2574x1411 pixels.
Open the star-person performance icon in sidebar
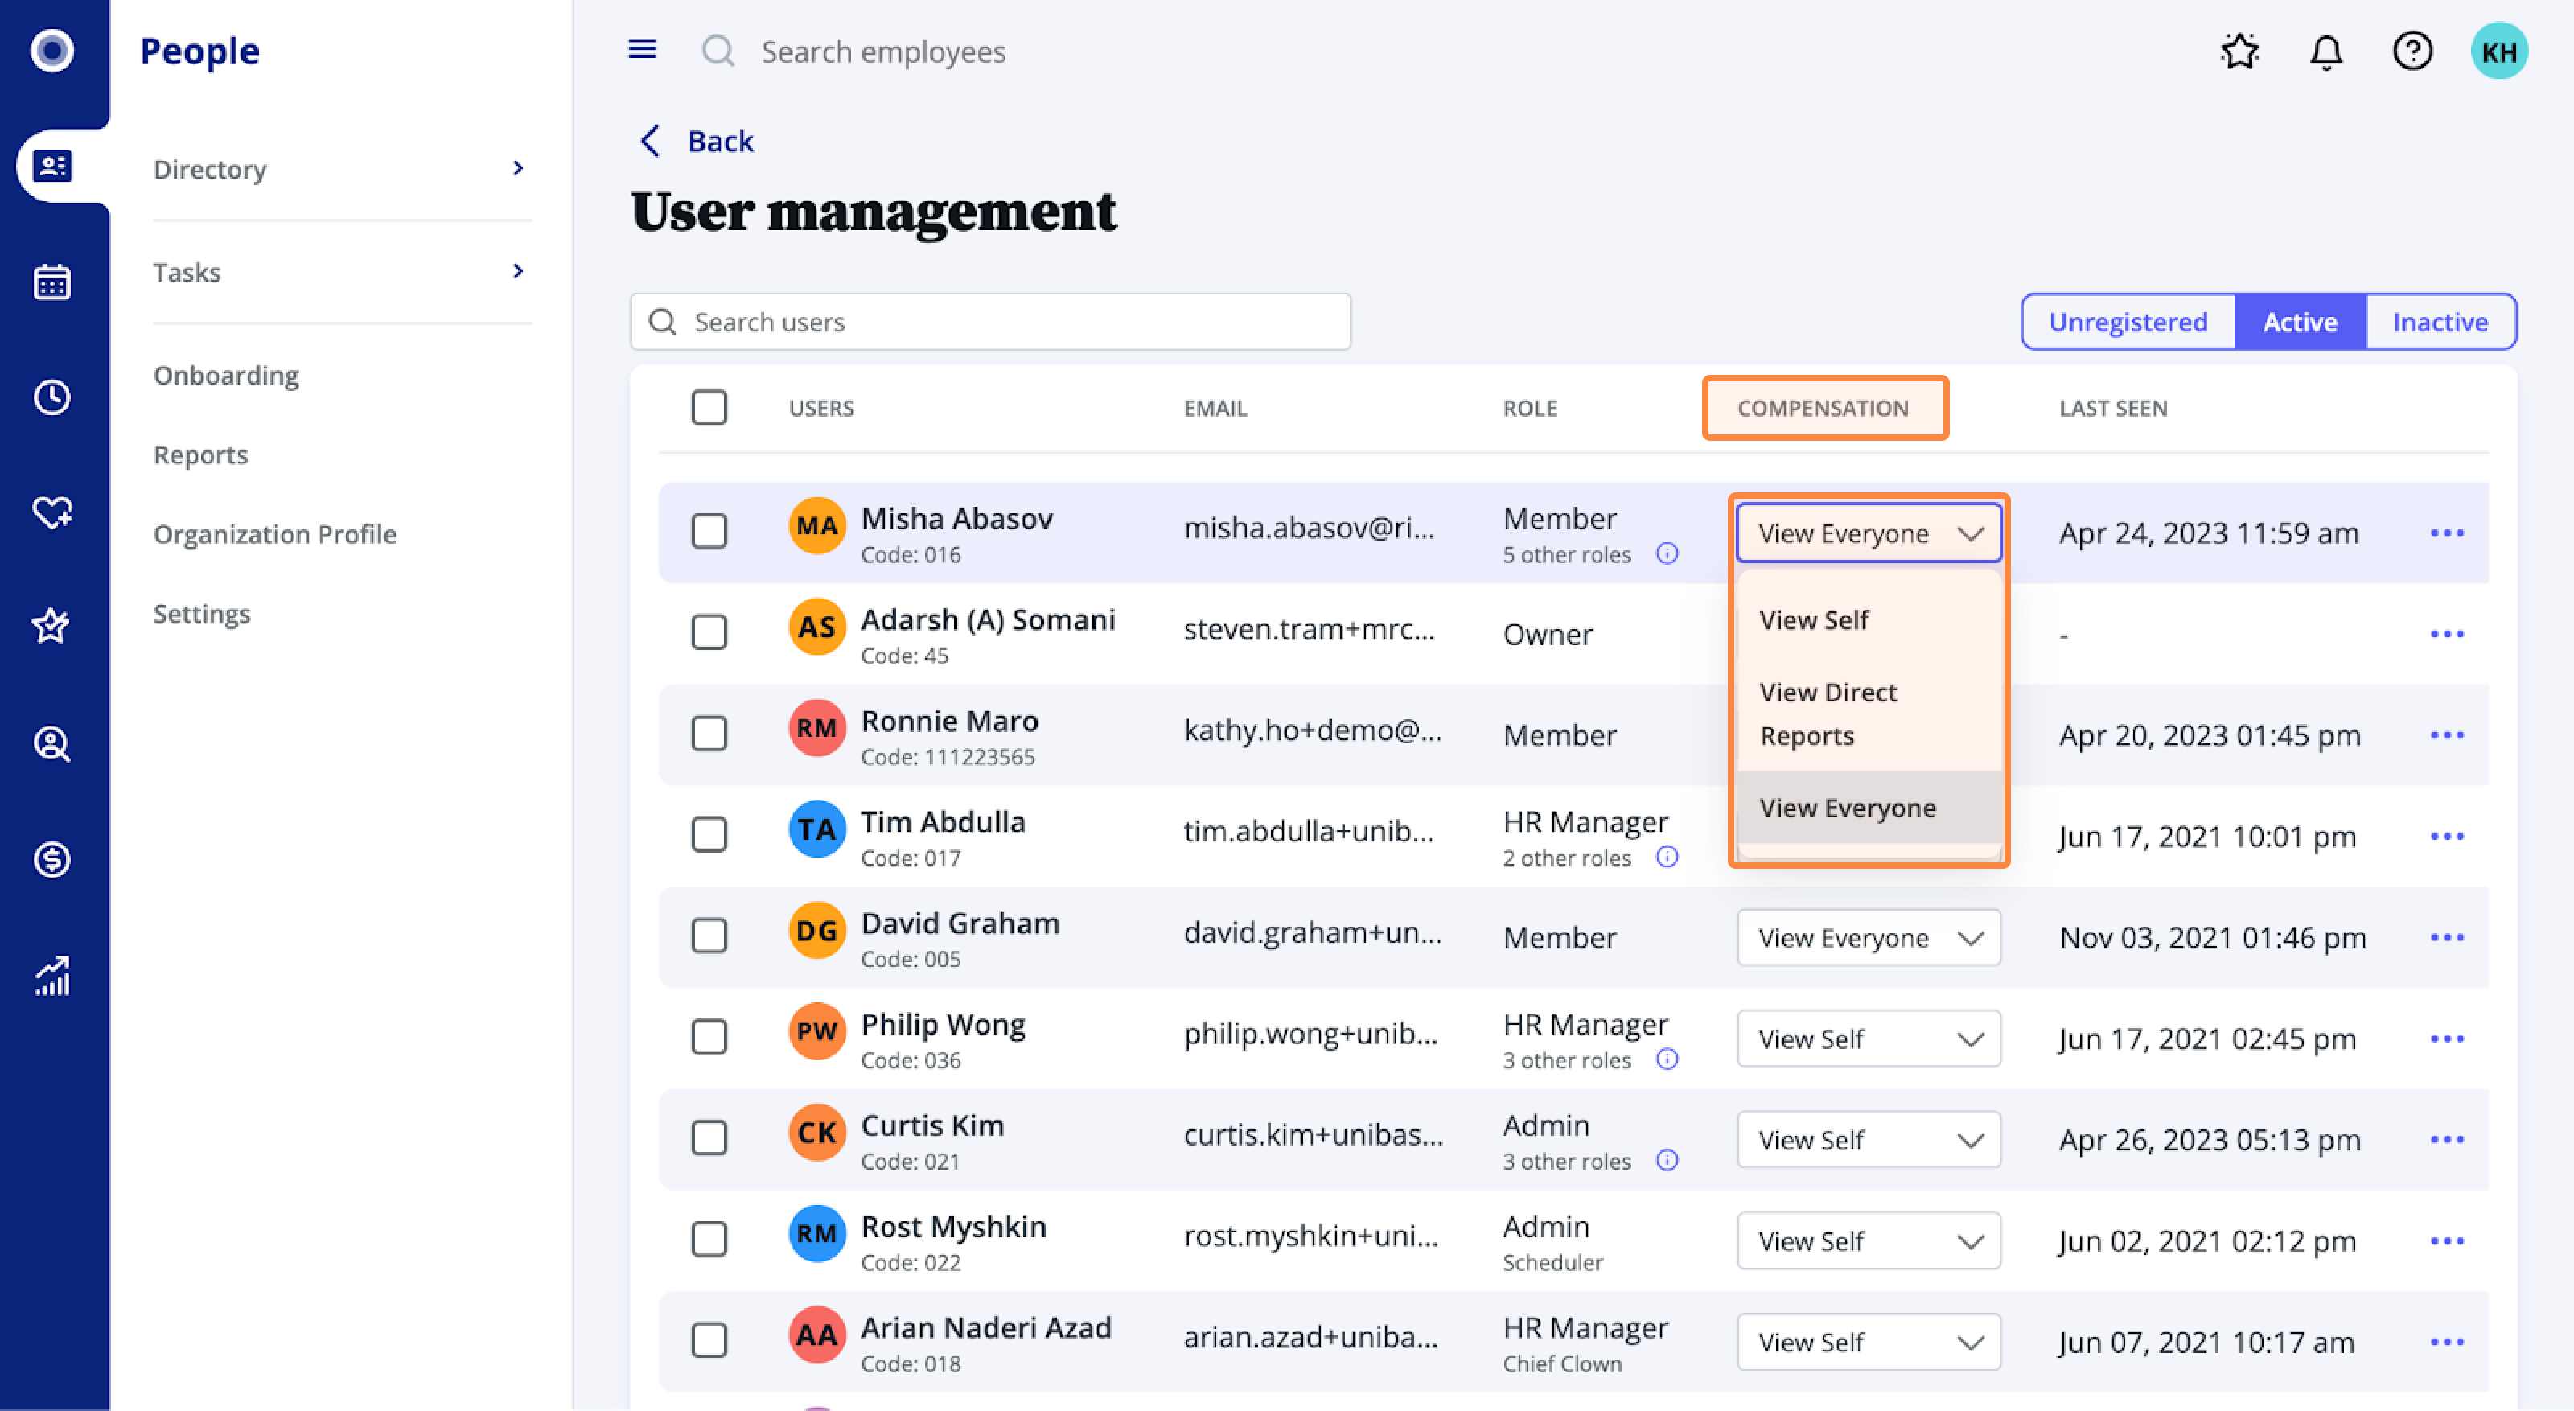[x=52, y=627]
